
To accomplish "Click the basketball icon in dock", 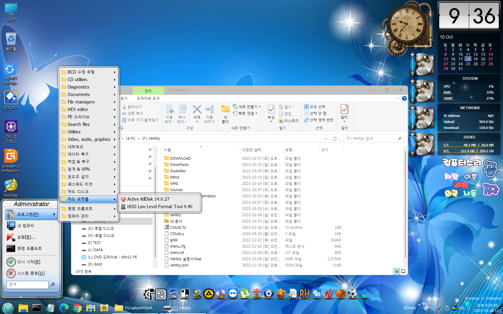I will (341, 294).
